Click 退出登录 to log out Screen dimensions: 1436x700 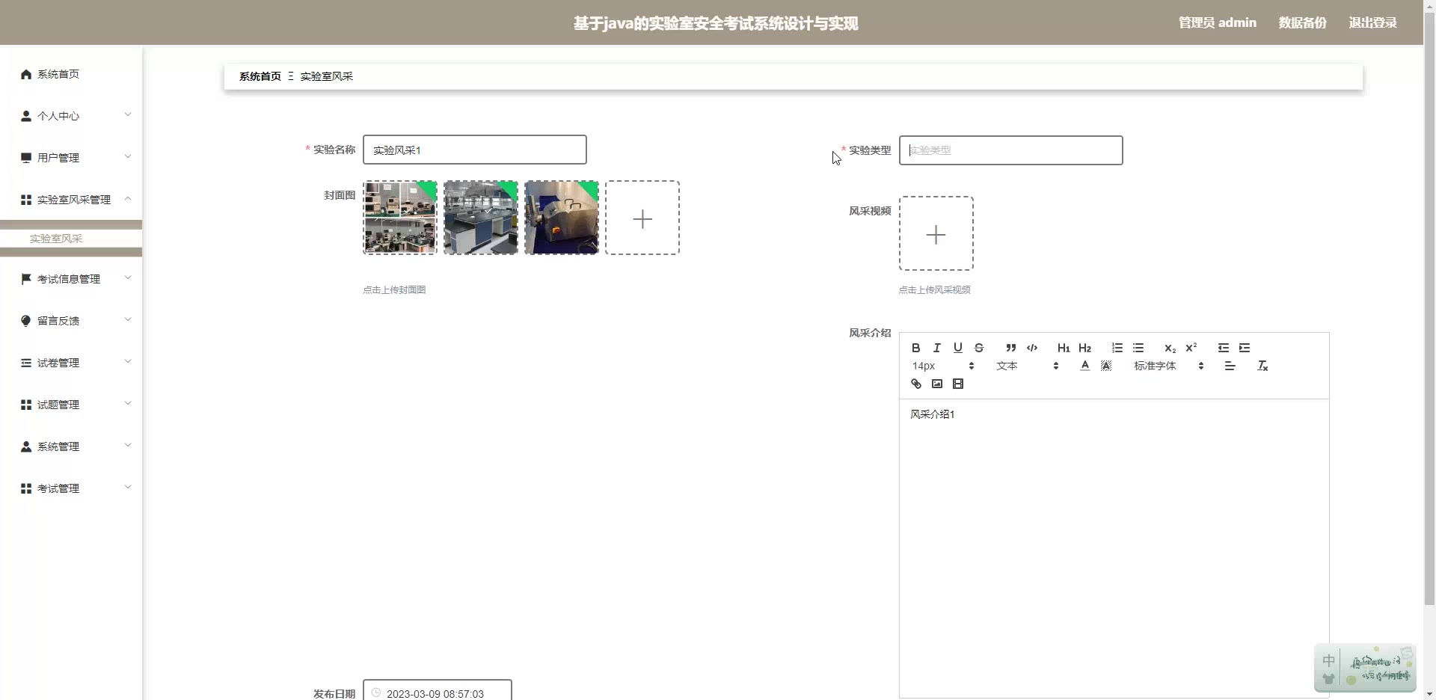[x=1372, y=22]
